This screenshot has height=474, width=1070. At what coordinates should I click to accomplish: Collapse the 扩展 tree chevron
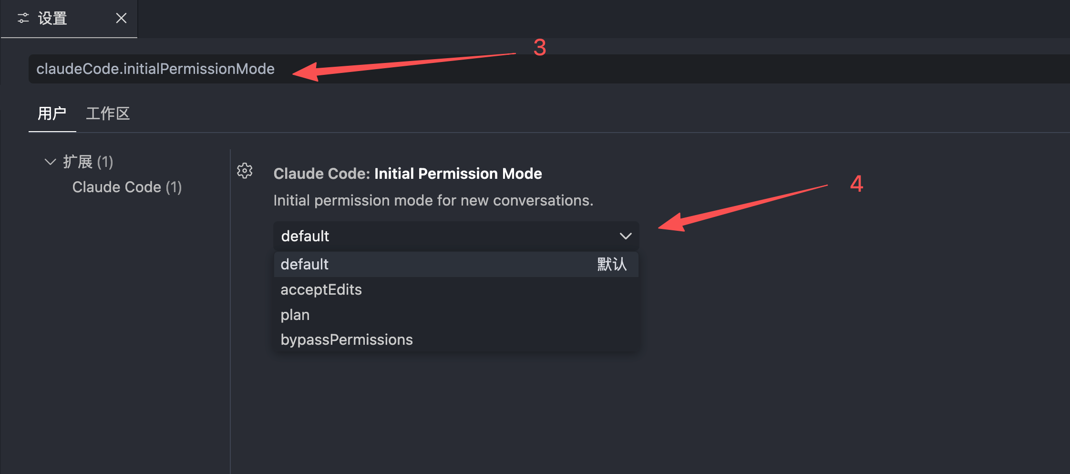point(50,162)
